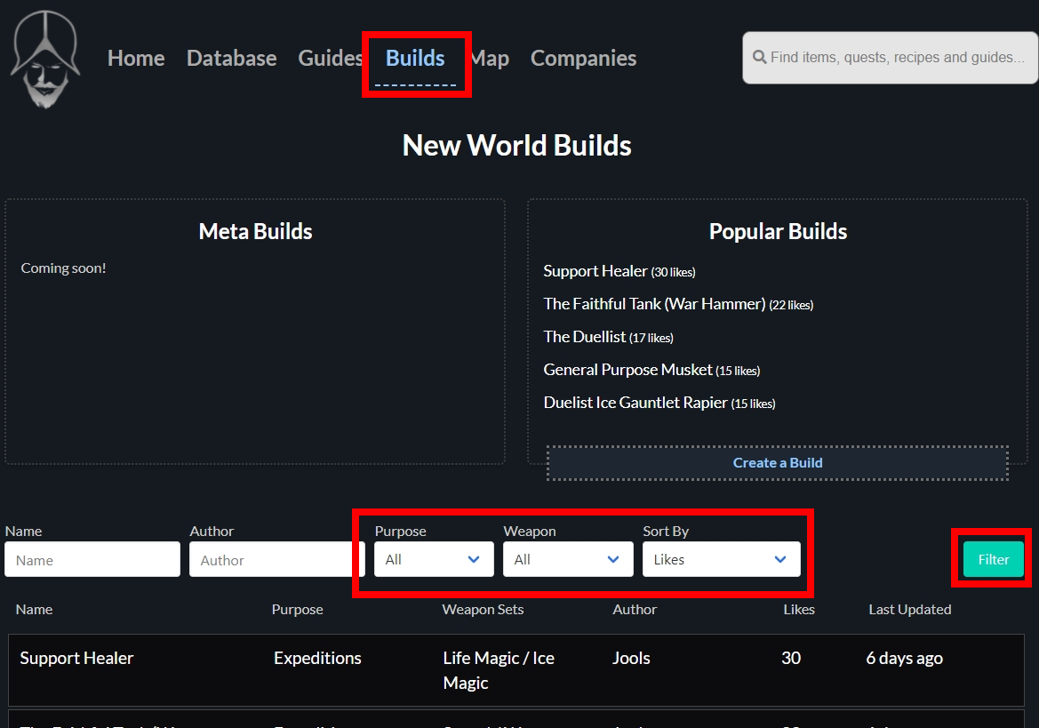Expand the Purpose dropdown
The height and width of the screenshot is (728, 1039).
click(x=434, y=560)
